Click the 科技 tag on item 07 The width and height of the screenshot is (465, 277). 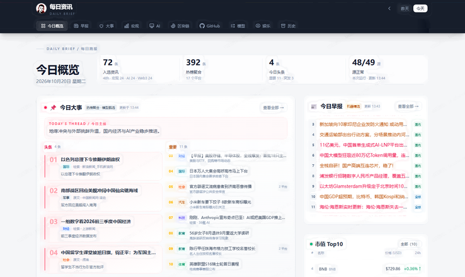[182, 217]
